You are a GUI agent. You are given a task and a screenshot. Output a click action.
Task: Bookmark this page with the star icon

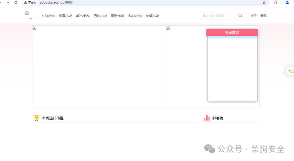tap(264, 2)
